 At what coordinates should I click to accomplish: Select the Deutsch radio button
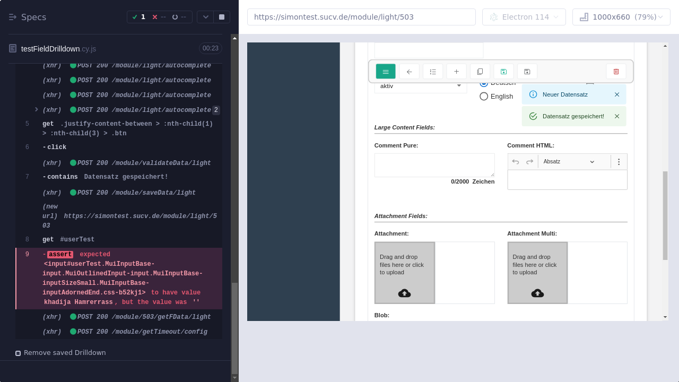click(x=484, y=83)
